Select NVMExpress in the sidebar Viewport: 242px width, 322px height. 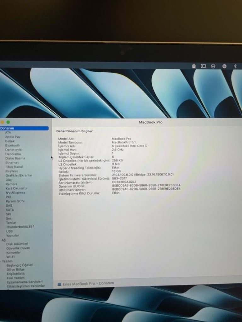(15, 193)
